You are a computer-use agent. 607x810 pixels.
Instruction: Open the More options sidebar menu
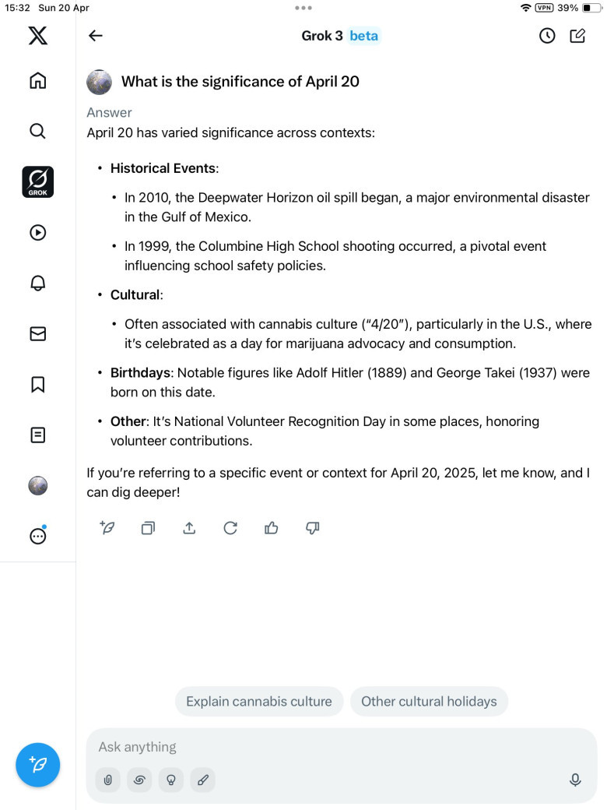[37, 536]
